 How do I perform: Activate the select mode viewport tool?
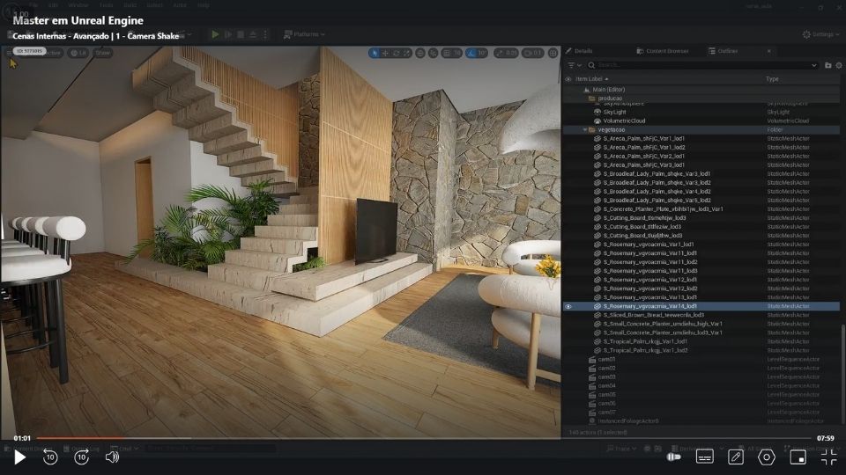(x=375, y=53)
